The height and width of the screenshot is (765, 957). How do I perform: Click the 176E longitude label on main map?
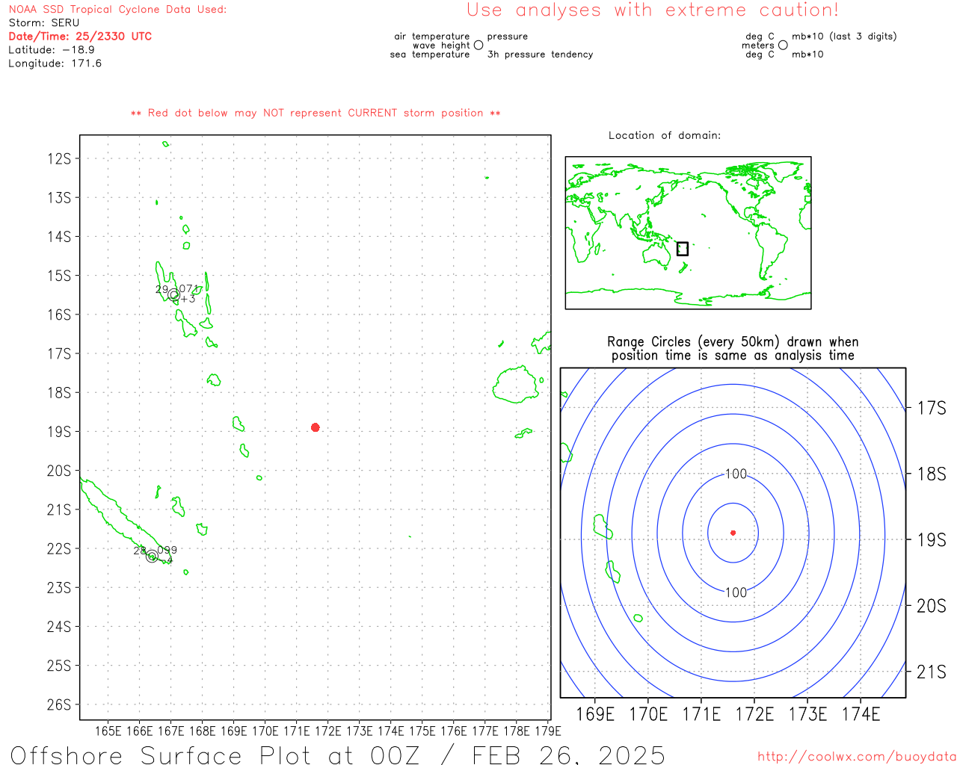tap(454, 731)
